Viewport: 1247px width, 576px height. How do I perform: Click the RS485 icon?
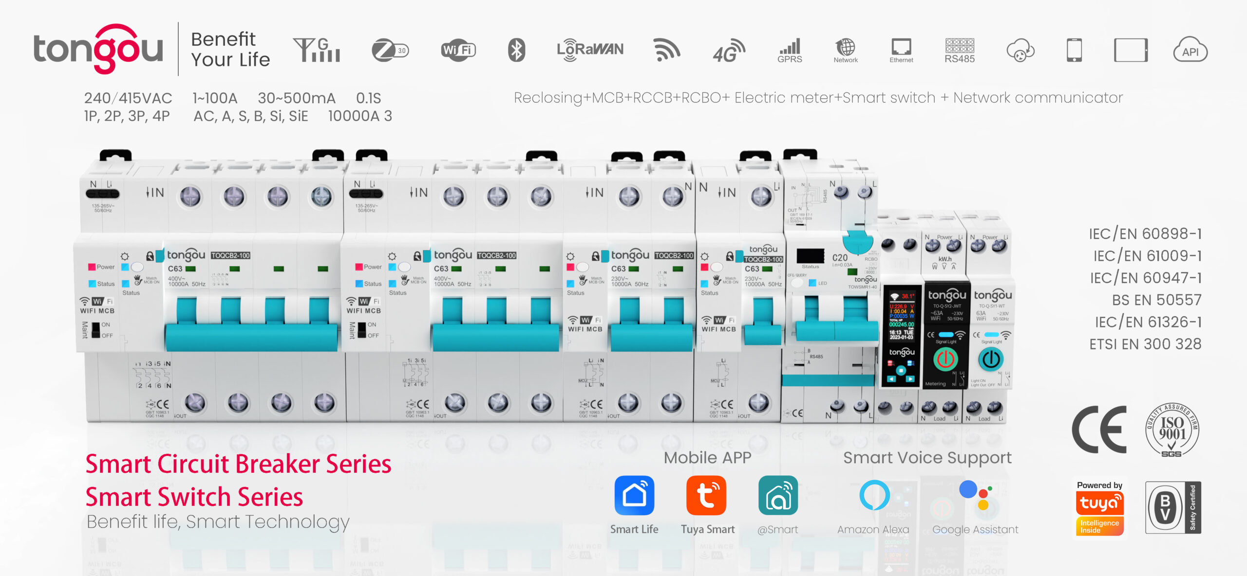point(960,51)
